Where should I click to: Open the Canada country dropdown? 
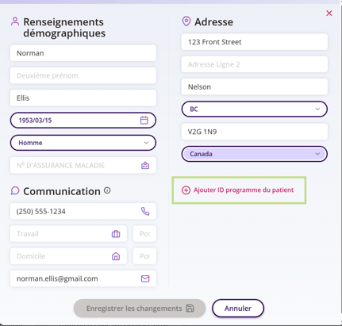255,154
